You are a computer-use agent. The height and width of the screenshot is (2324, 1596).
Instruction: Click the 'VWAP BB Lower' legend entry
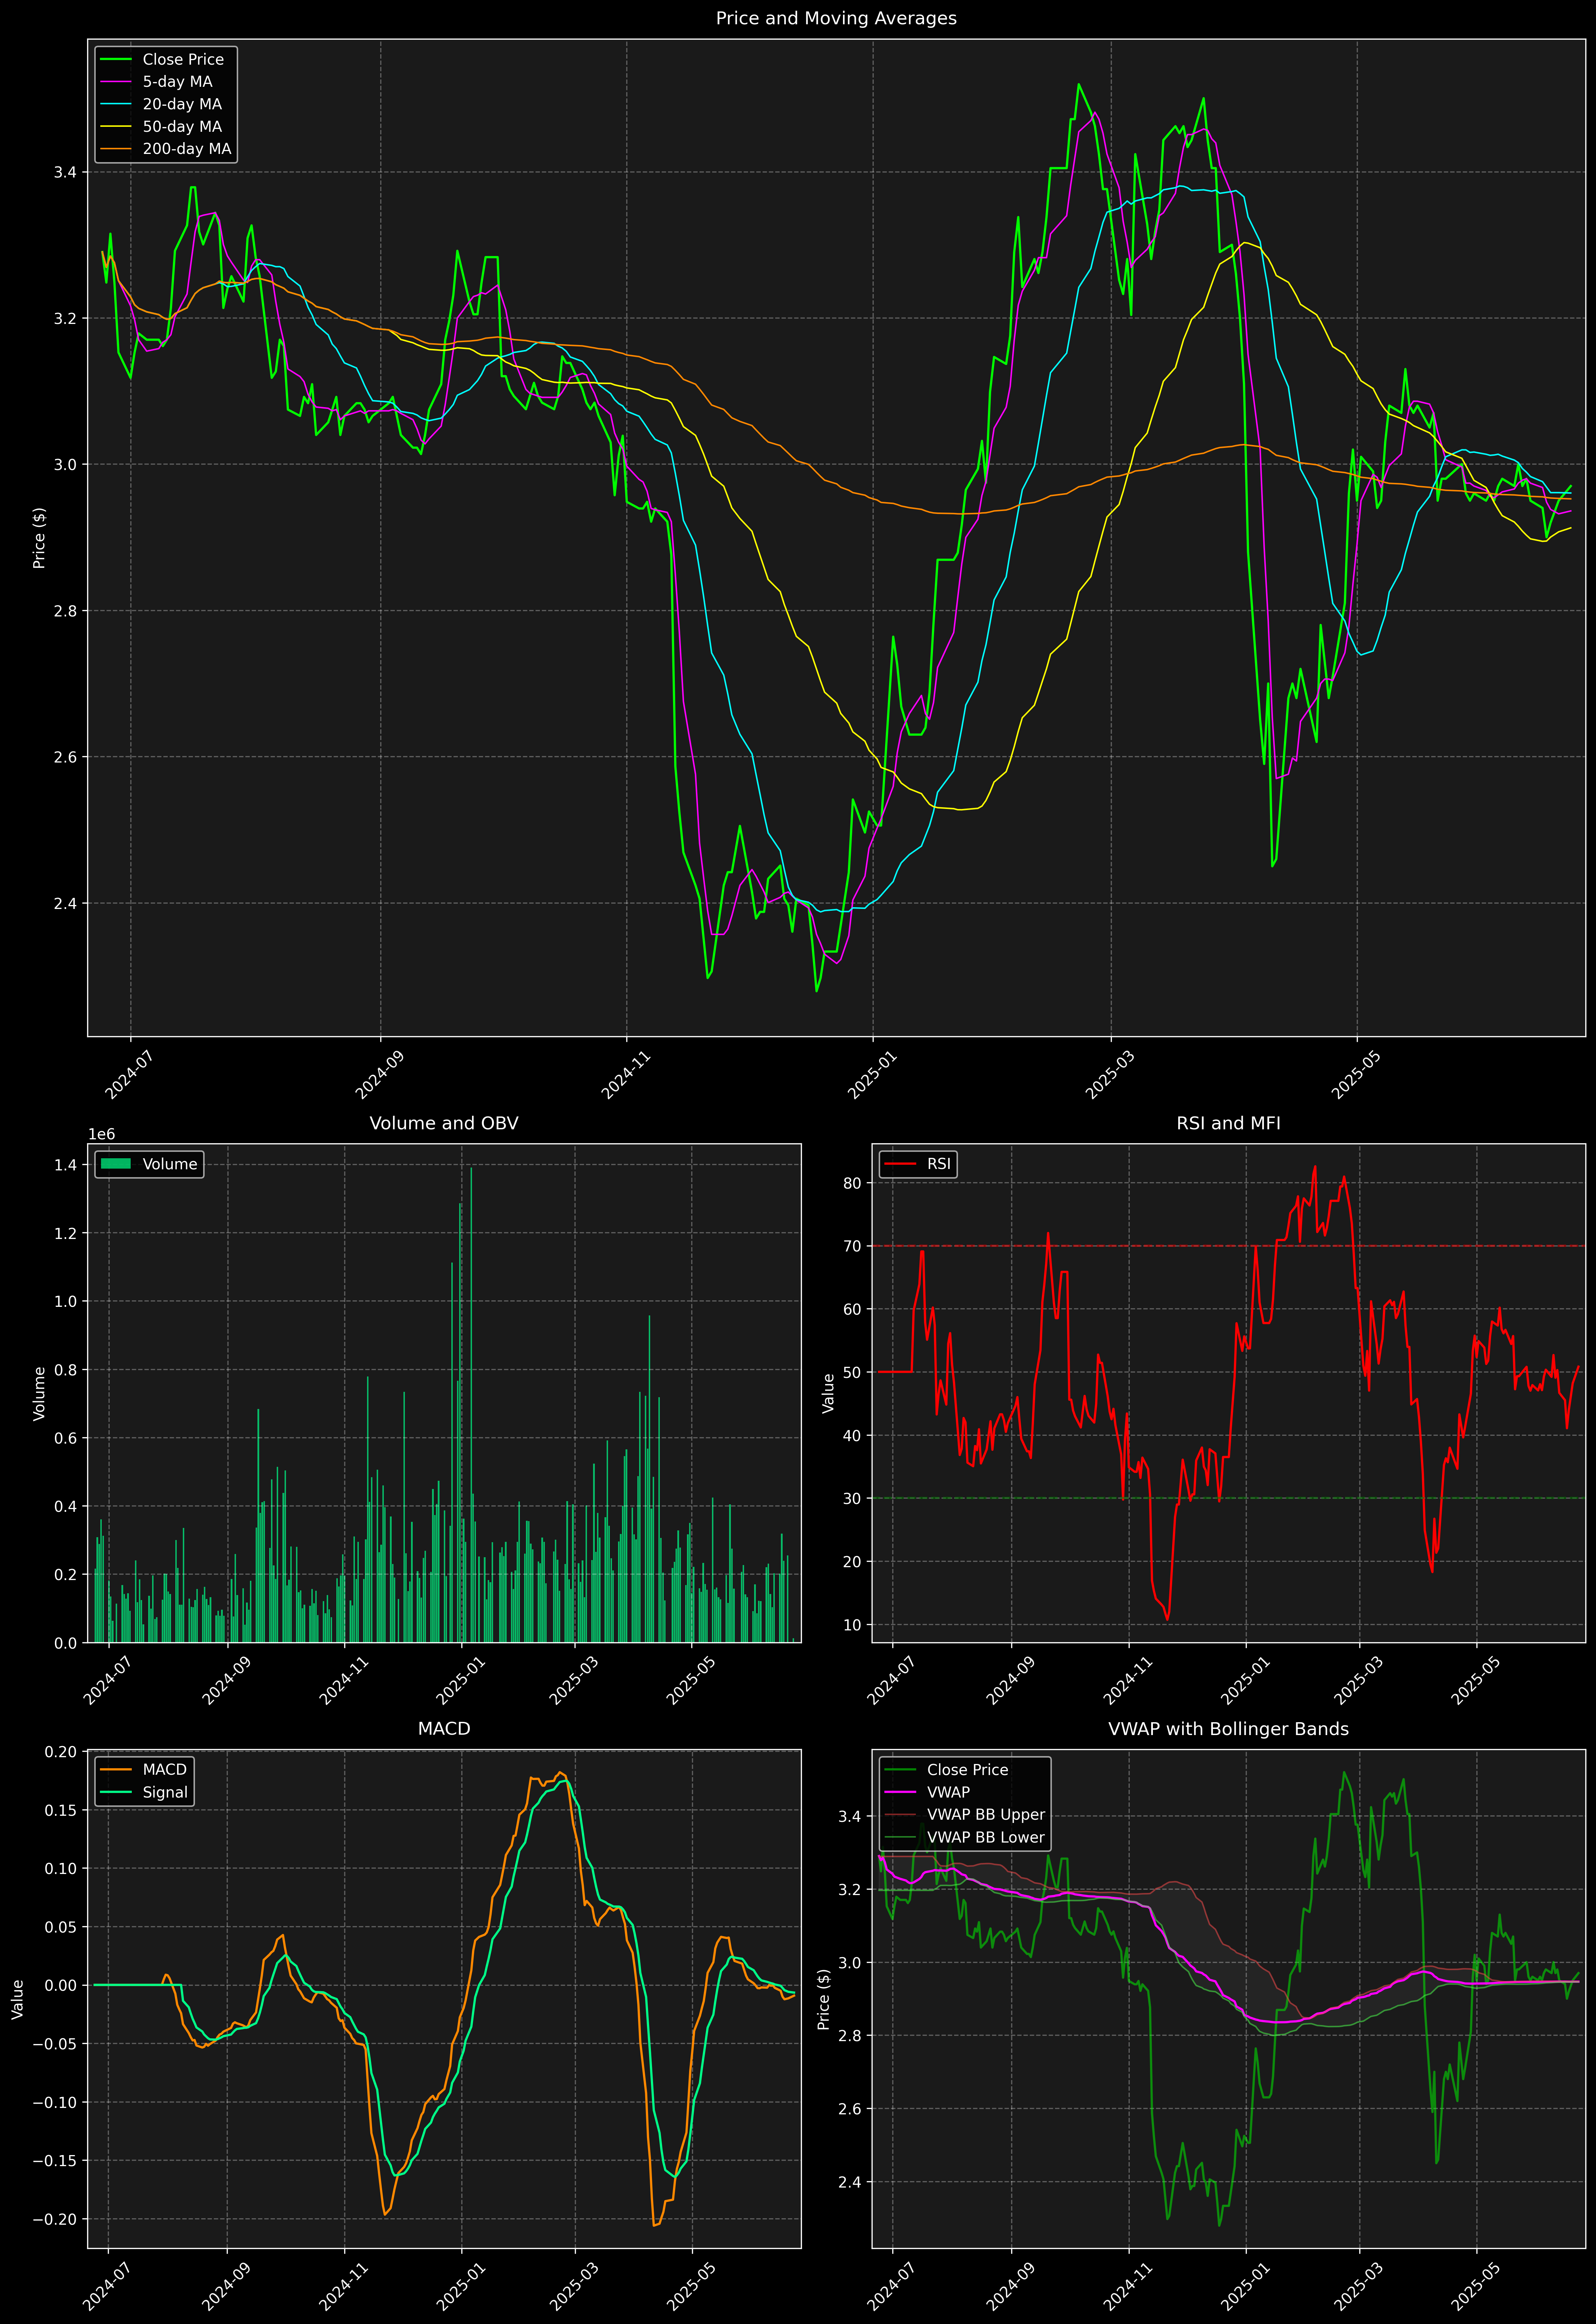(965, 1837)
